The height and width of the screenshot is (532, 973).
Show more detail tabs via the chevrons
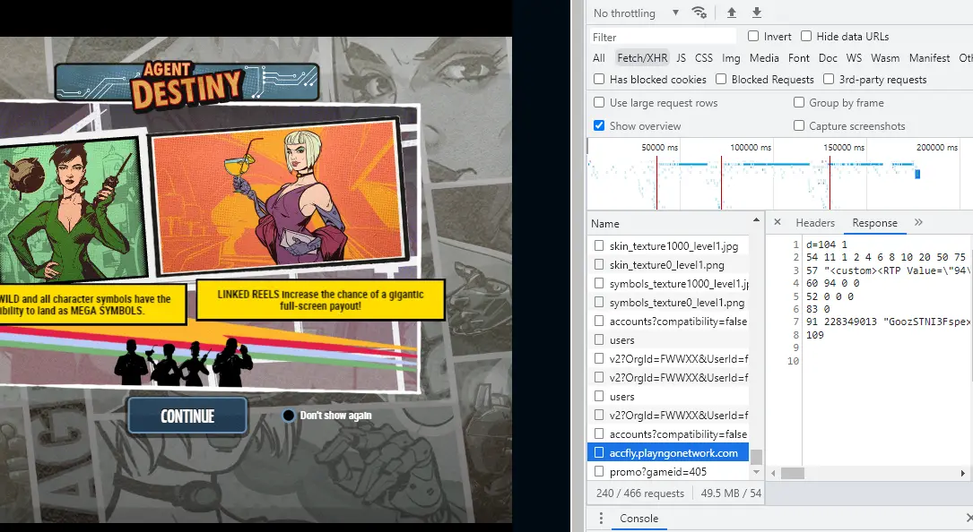(918, 222)
